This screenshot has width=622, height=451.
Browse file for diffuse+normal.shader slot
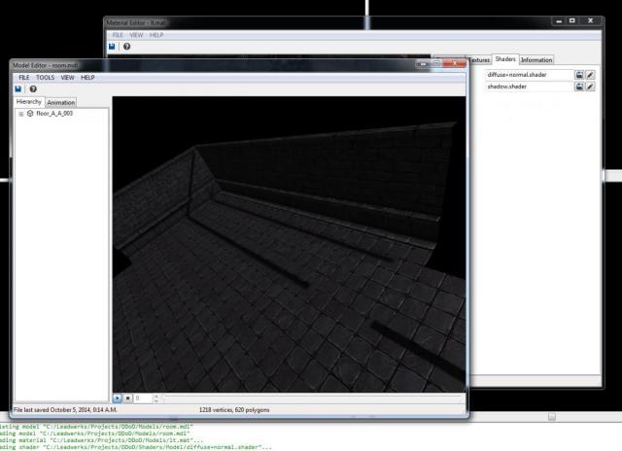579,74
